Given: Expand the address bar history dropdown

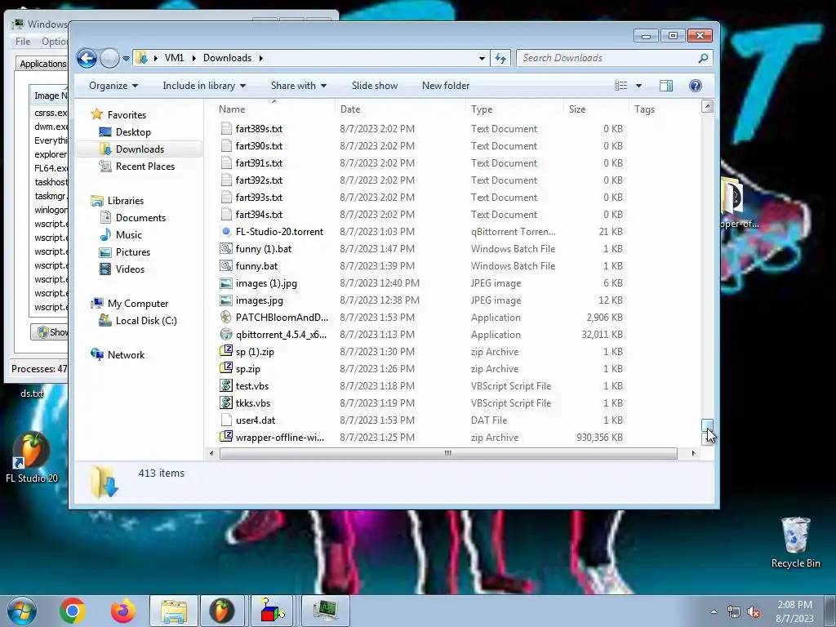Looking at the screenshot, I should pyautogui.click(x=482, y=58).
